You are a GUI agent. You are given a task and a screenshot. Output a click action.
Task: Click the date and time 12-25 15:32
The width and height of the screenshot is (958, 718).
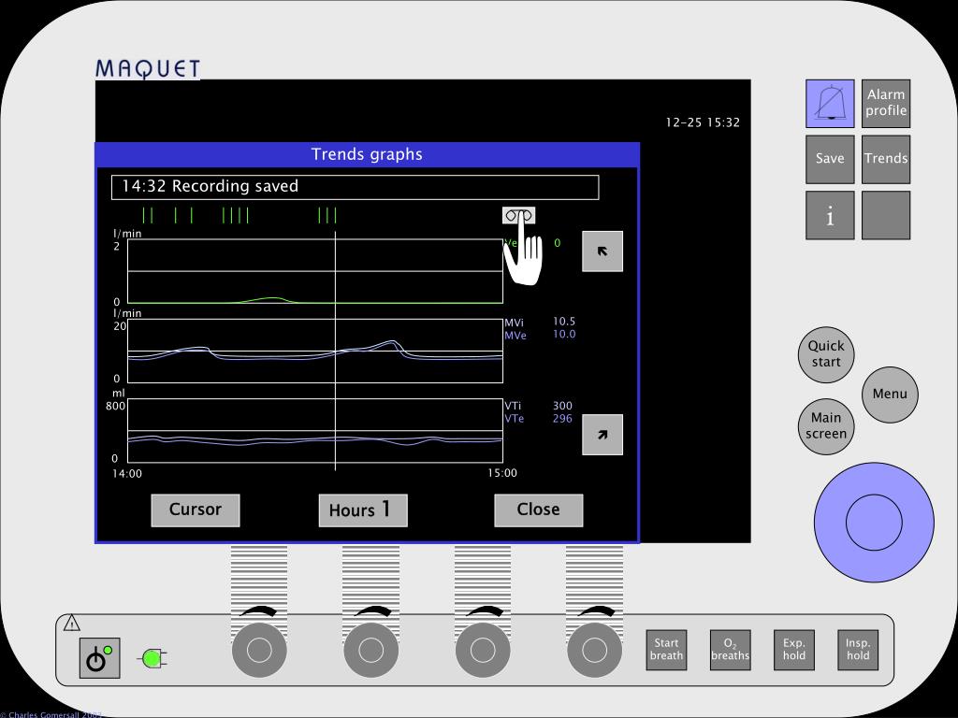[703, 122]
